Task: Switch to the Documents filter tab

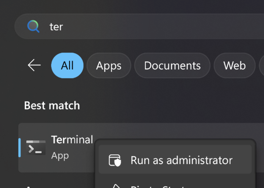Action: point(172,65)
